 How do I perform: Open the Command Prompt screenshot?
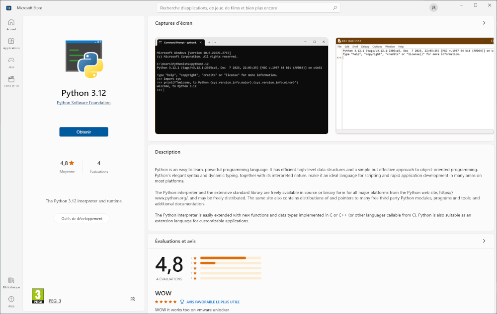[242, 85]
